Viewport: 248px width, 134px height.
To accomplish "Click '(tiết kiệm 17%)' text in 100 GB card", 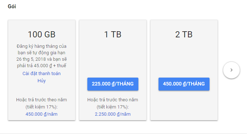I will pyautogui.click(x=41, y=107).
